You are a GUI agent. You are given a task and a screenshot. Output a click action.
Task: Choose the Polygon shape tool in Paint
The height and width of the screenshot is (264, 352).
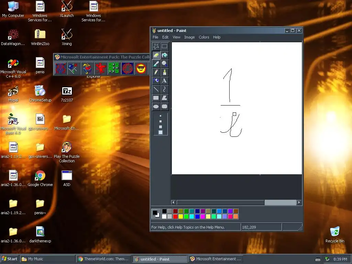tap(165, 98)
